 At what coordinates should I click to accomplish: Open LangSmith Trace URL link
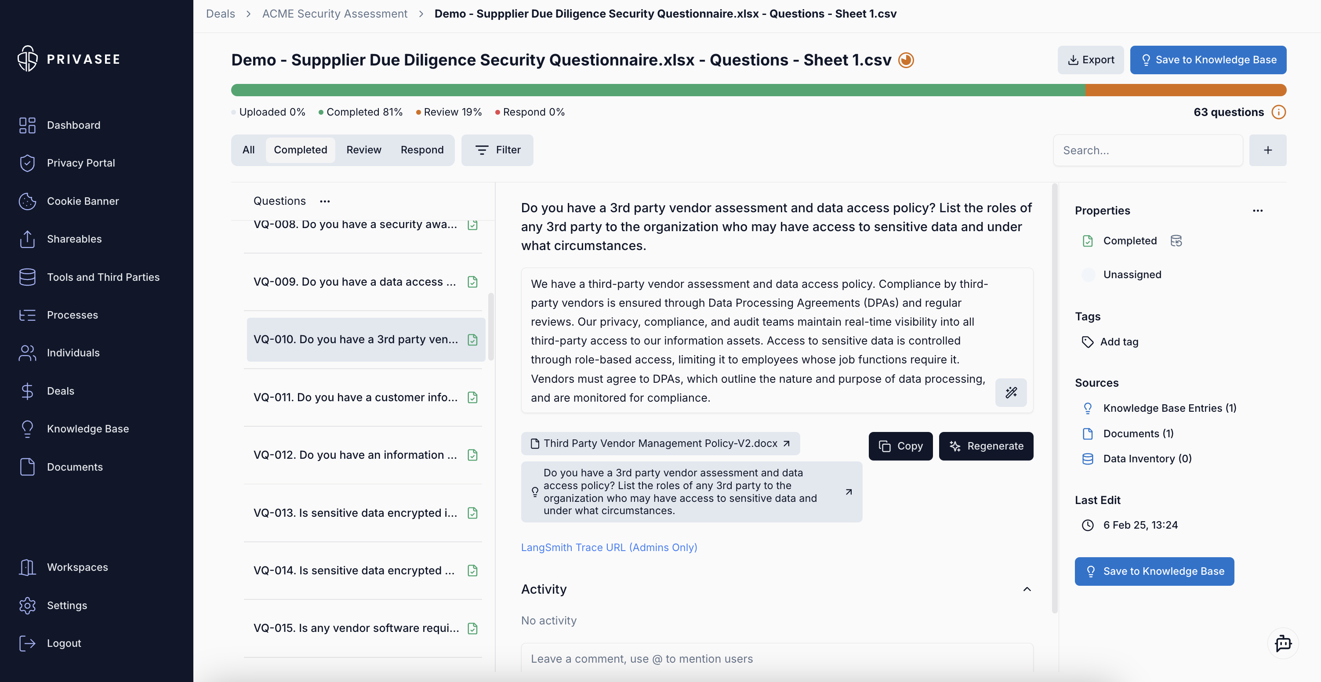(609, 547)
